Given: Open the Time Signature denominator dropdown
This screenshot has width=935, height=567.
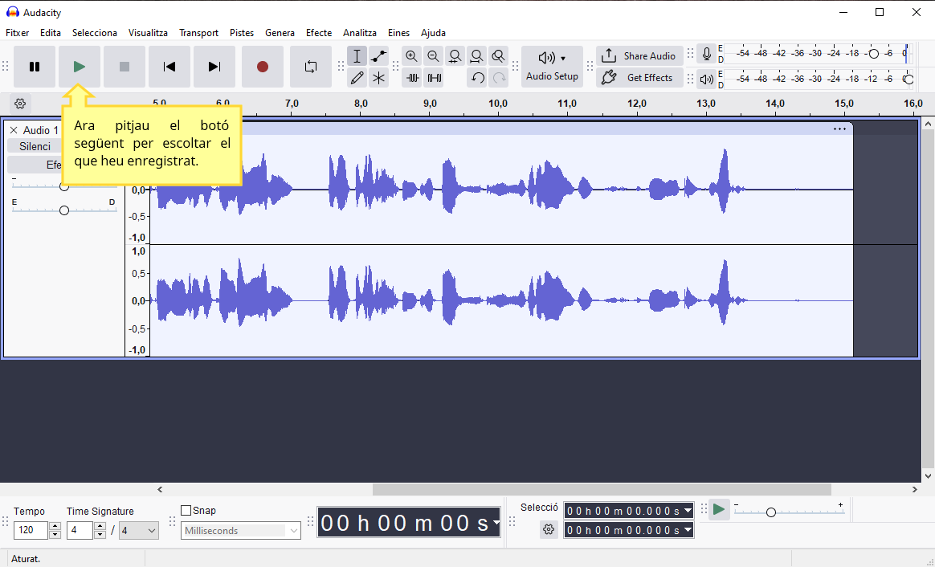Looking at the screenshot, I should click(139, 530).
